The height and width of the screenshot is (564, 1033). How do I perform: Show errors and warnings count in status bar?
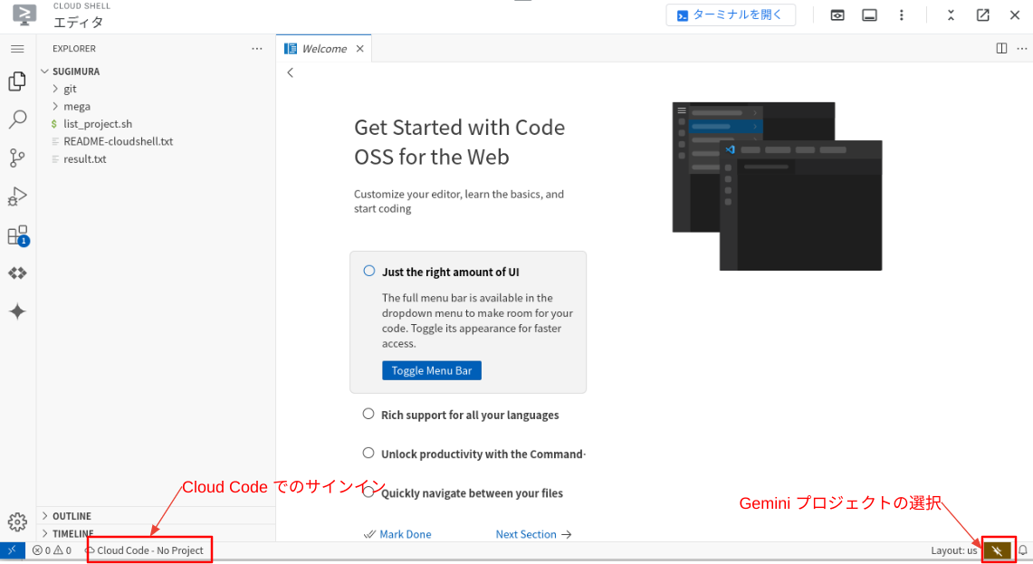pyautogui.click(x=52, y=550)
